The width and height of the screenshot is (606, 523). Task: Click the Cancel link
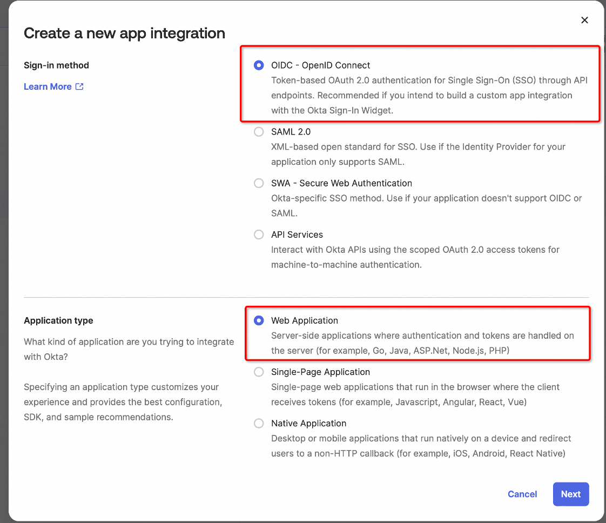pos(522,494)
